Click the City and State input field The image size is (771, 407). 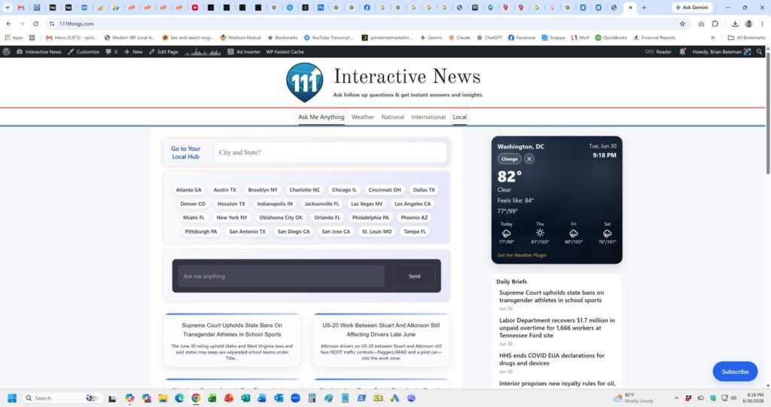pos(331,152)
